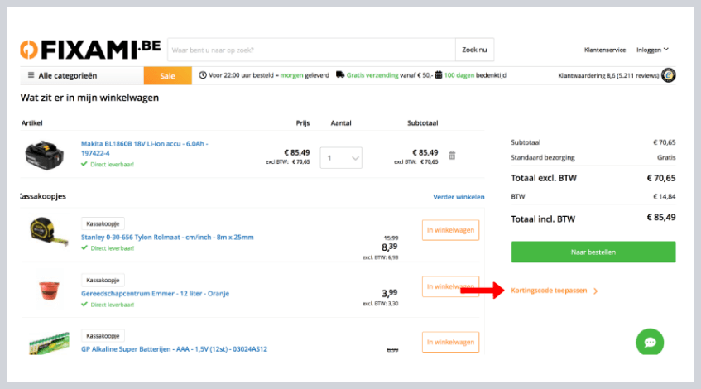Image resolution: width=701 pixels, height=389 pixels.
Task: Open the green chat bubble icon
Action: pyautogui.click(x=650, y=342)
